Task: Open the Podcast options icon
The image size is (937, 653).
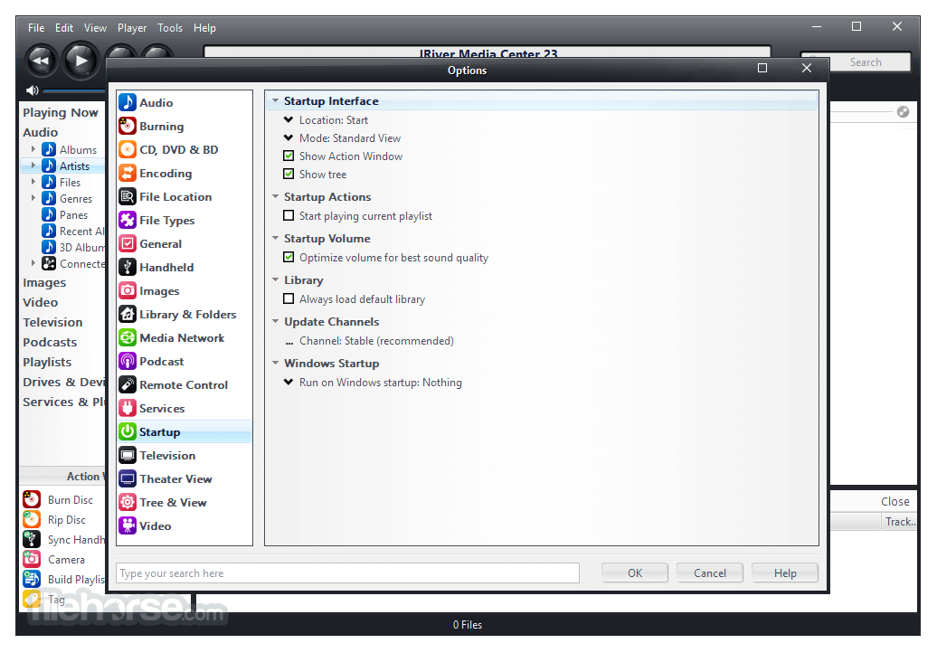Action: (x=128, y=362)
